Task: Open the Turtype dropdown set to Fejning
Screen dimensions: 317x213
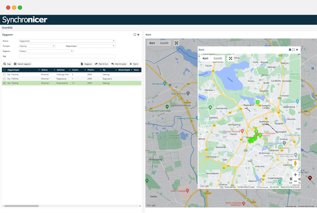Action: tap(37, 46)
